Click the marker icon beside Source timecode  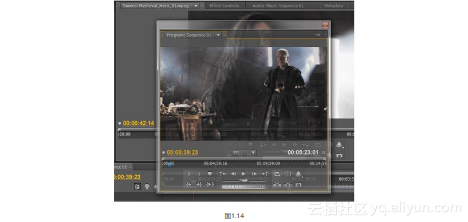120,123
